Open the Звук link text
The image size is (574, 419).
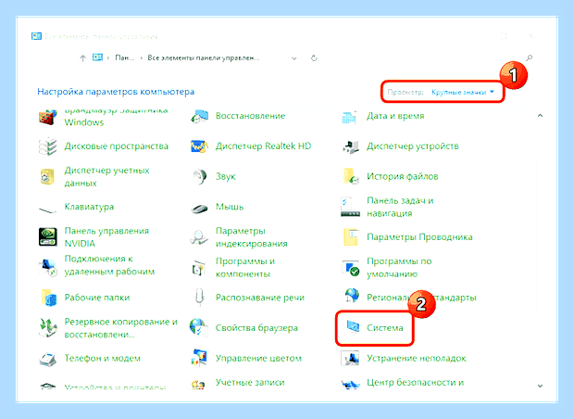click(226, 177)
